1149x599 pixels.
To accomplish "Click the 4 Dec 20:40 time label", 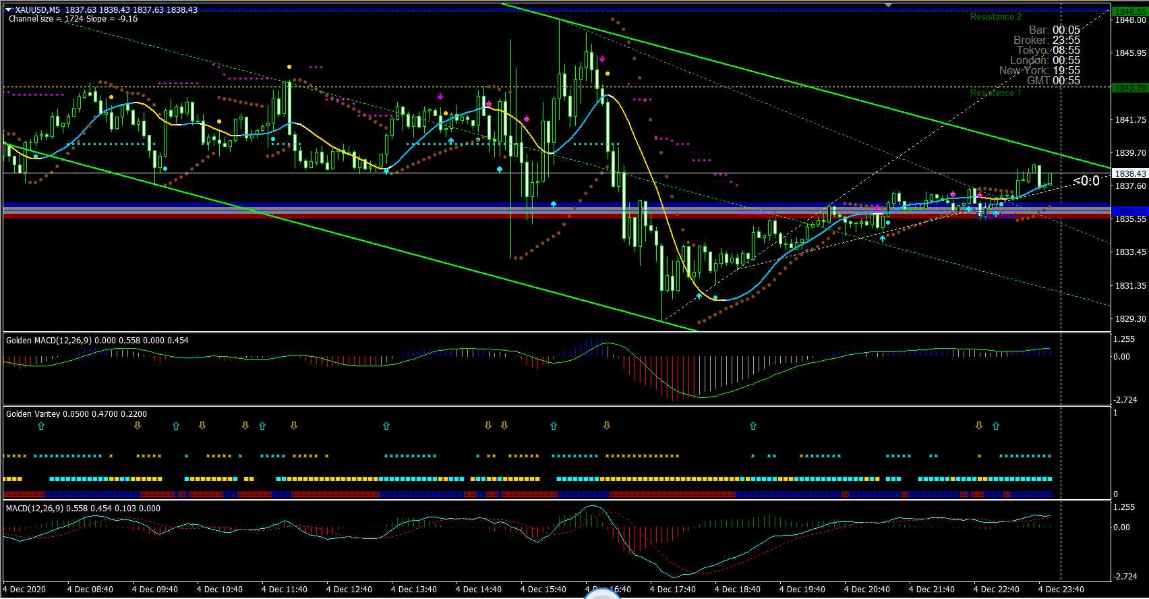I will [x=867, y=590].
